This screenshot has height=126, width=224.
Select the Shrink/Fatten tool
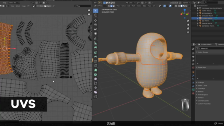[96, 88]
